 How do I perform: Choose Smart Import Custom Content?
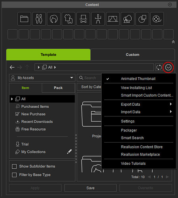139,95
